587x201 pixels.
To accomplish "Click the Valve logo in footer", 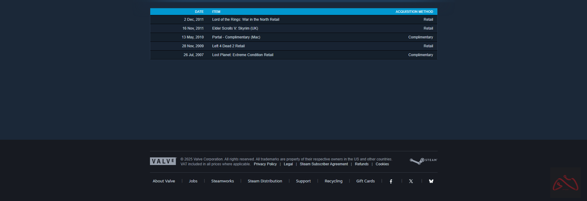I will pyautogui.click(x=163, y=161).
